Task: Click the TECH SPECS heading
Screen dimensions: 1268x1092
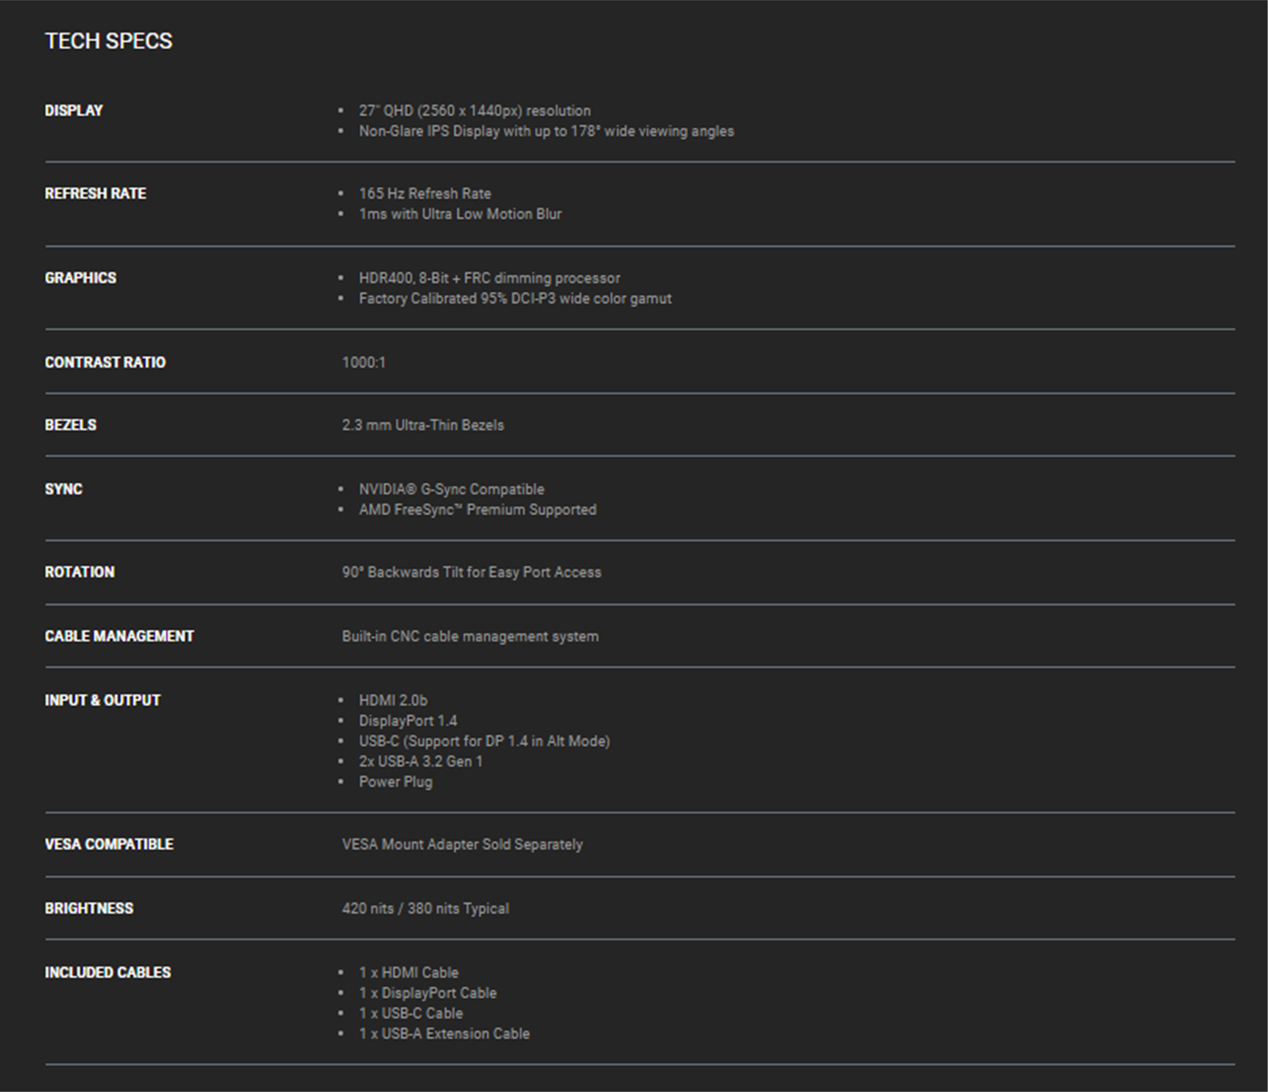Action: pos(109,41)
